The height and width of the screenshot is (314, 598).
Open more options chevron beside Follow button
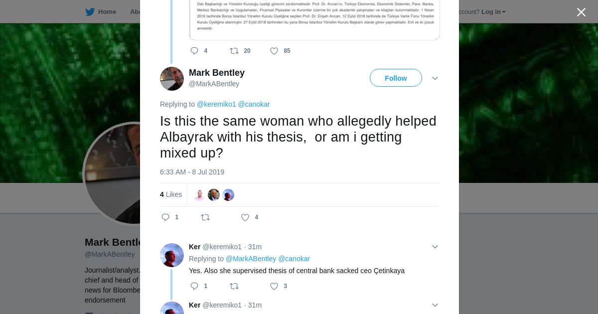pos(435,79)
